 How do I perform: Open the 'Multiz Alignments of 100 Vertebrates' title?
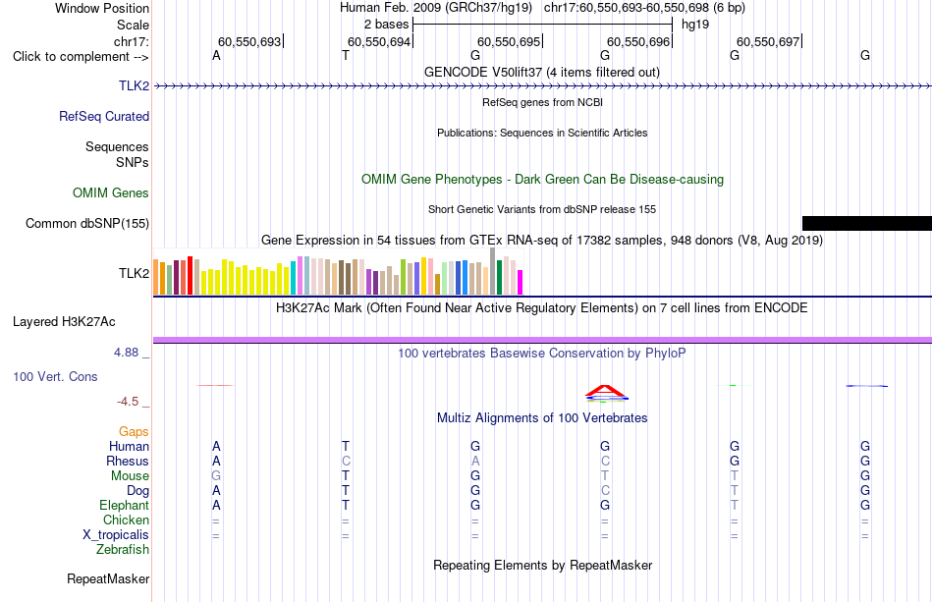point(542,418)
